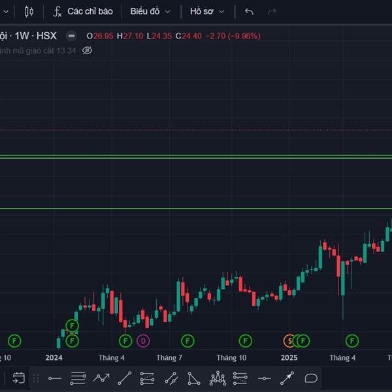Select the lower green horizontal price line
This screenshot has width=392, height=392.
[196, 209]
